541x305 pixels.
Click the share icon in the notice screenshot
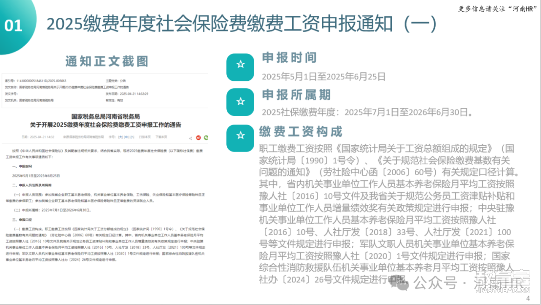pyautogui.click(x=190, y=138)
